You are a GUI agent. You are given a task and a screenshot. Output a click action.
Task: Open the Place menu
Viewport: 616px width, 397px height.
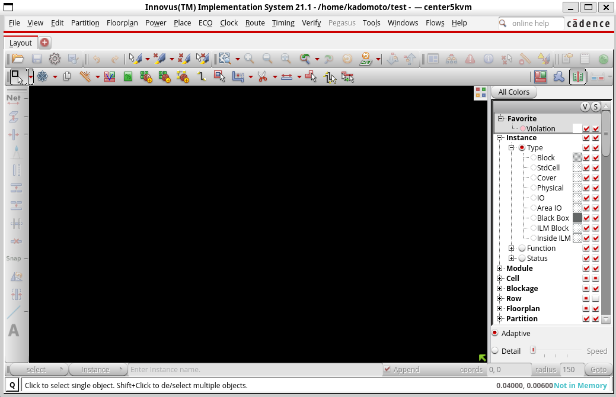[x=182, y=23]
